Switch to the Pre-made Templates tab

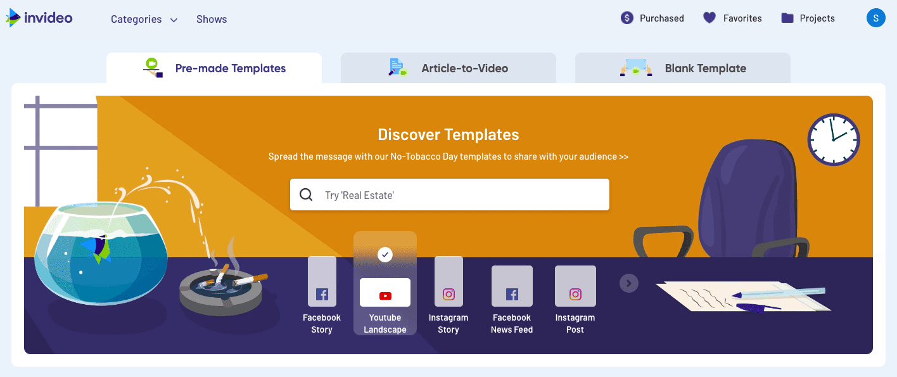point(214,68)
